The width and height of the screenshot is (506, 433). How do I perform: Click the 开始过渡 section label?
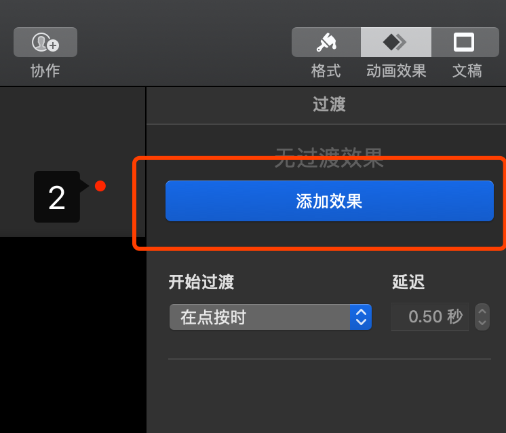(x=201, y=282)
